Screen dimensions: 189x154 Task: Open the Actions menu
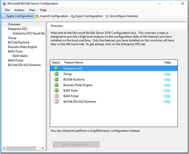(x=19, y=10)
